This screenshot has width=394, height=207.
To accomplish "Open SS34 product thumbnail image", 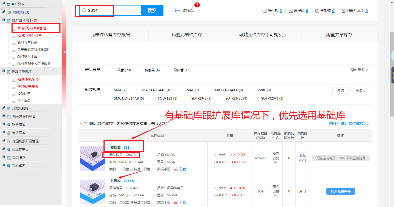I will 92,158.
